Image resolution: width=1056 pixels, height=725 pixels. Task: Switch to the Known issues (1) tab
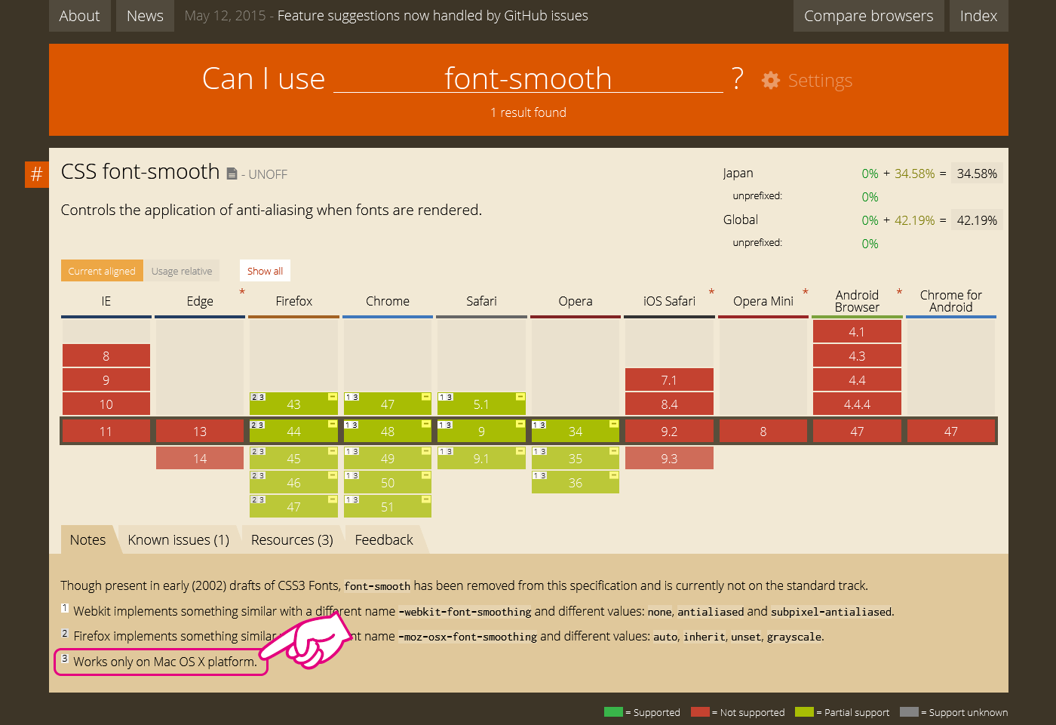(x=179, y=540)
